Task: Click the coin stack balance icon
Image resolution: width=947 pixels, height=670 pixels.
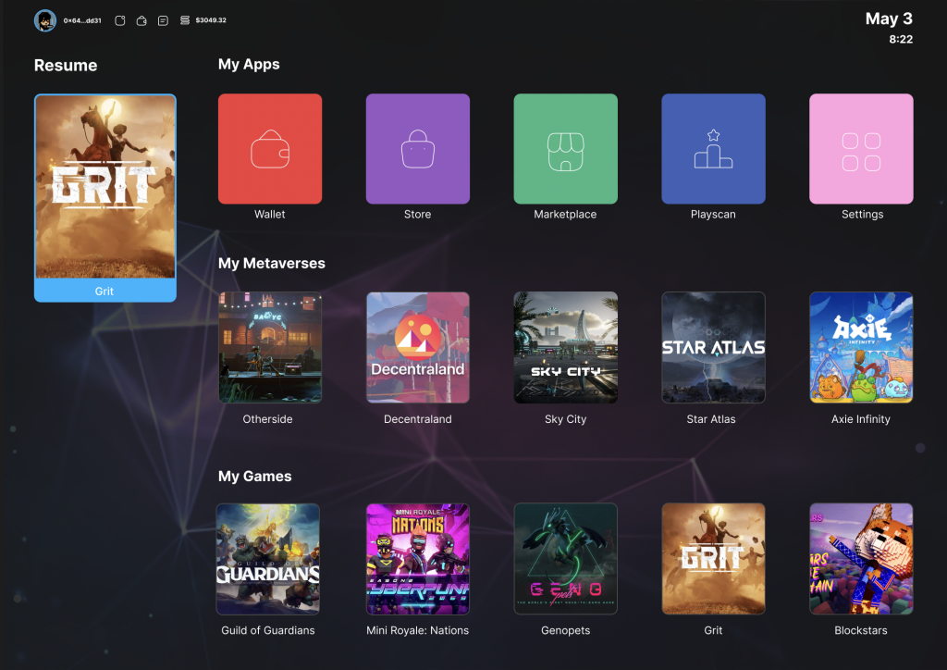Action: (x=185, y=20)
